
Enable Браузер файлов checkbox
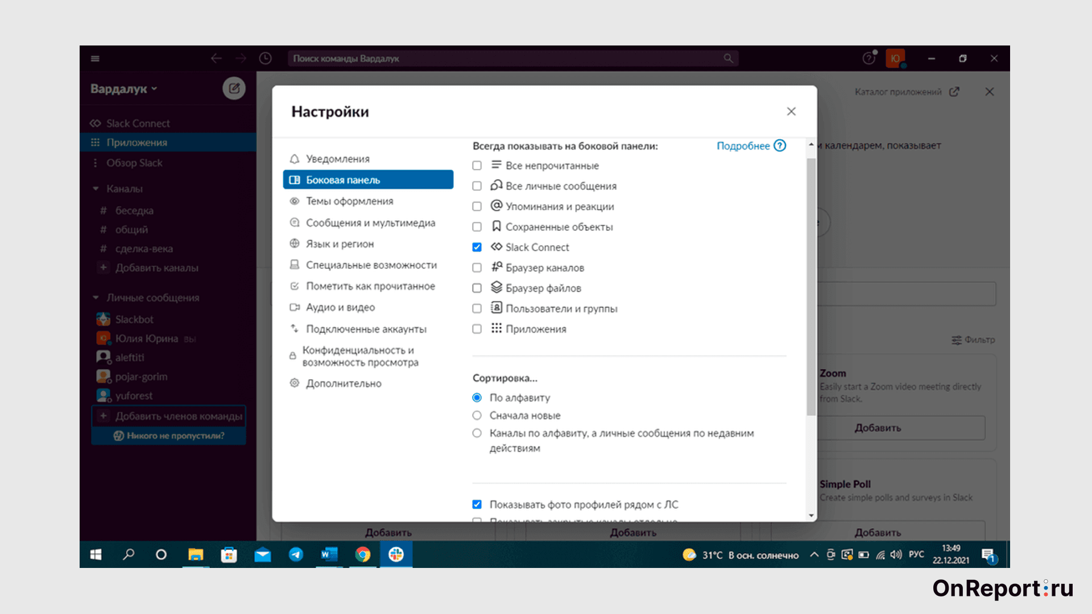pyautogui.click(x=477, y=288)
